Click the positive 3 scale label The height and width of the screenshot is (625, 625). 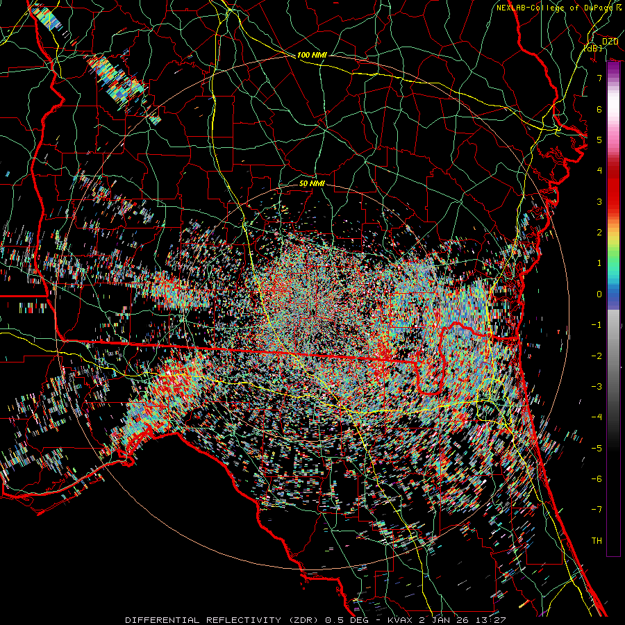(x=599, y=201)
